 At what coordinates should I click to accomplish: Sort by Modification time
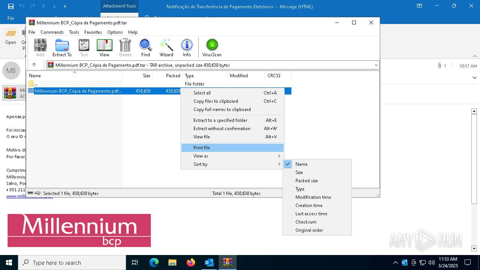(x=317, y=197)
